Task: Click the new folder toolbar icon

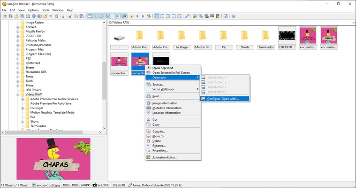Action: click(45, 16)
